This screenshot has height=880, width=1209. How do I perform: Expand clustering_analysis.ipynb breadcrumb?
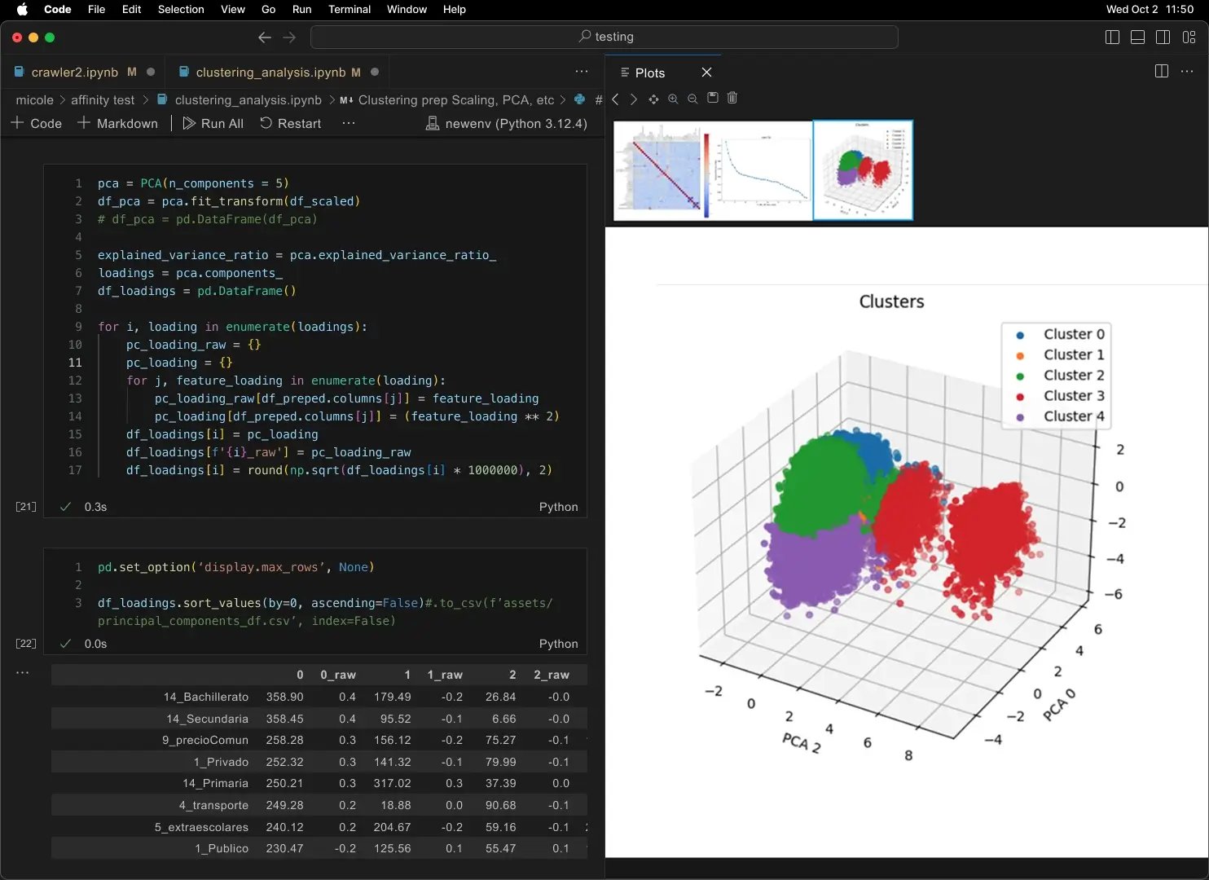click(248, 99)
